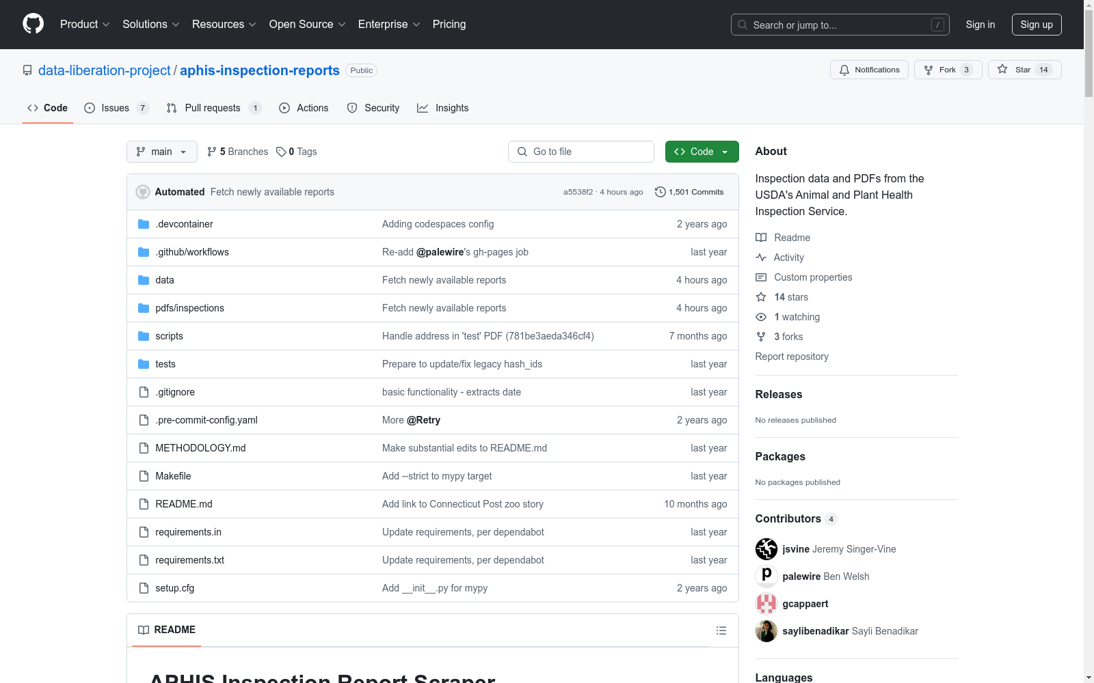
Task: Star the aphis-inspection-reports repository
Action: click(x=1025, y=70)
